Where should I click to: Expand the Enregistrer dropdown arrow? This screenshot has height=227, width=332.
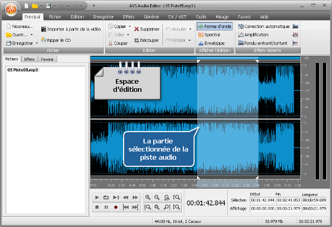click(37, 43)
